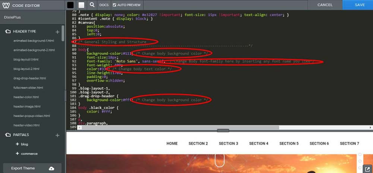Open animated-background-1.html file
The image size is (373, 173).
[34, 41]
